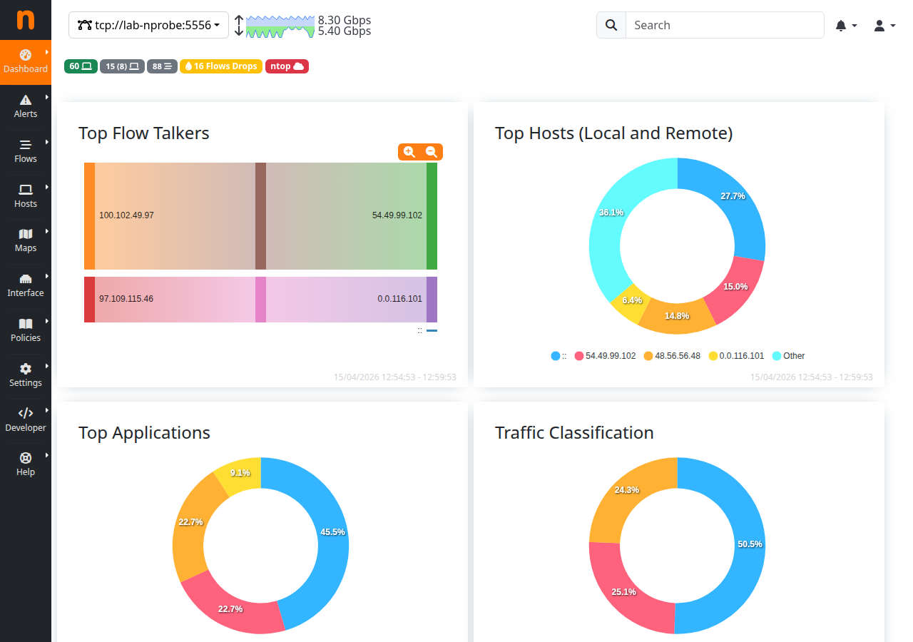Select the Interface sidebar icon

(x=26, y=285)
